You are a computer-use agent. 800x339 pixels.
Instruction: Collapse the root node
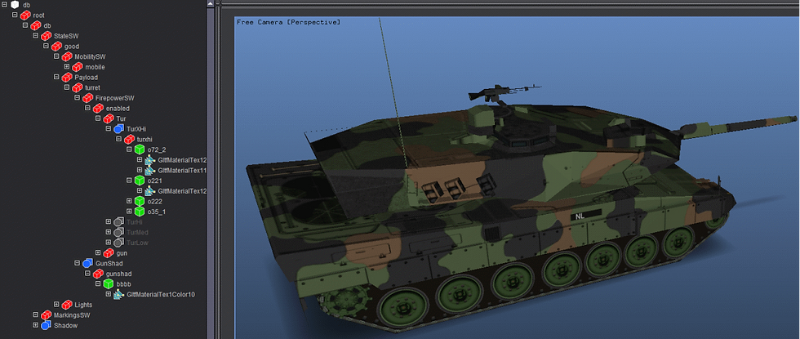coord(15,15)
